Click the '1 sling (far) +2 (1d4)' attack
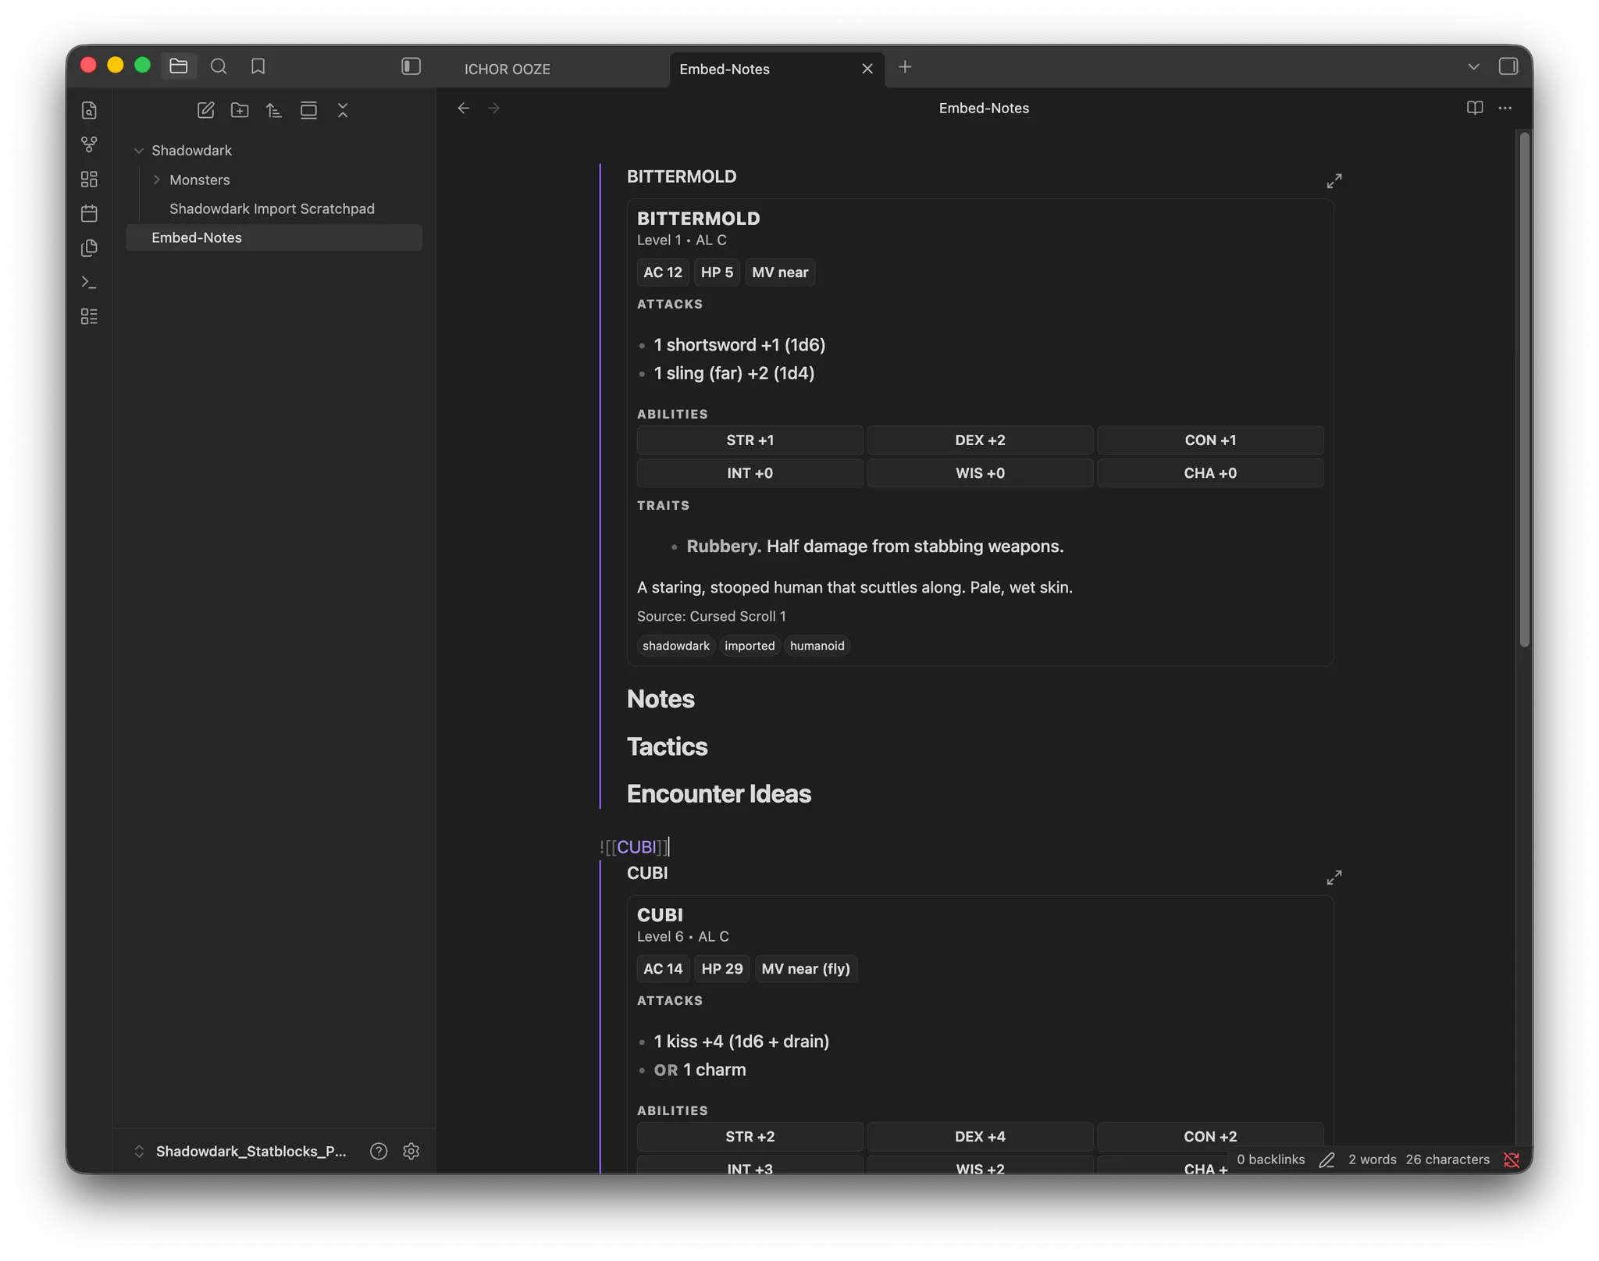1599x1261 pixels. click(734, 373)
